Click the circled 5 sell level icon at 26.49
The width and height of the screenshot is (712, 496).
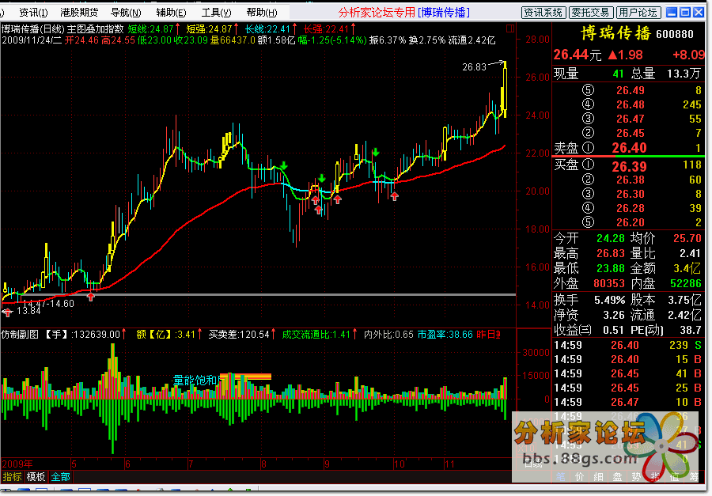click(x=588, y=90)
